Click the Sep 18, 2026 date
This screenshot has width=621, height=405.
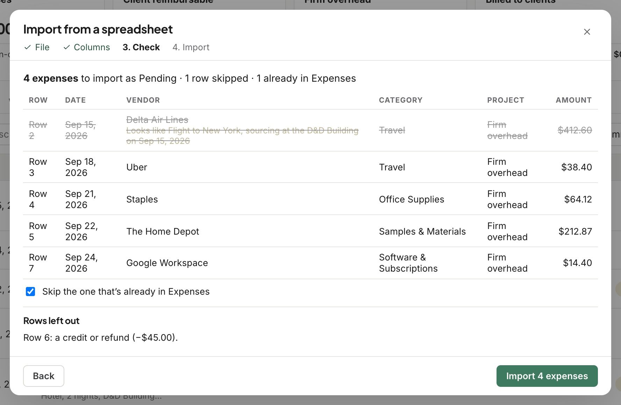tap(81, 167)
